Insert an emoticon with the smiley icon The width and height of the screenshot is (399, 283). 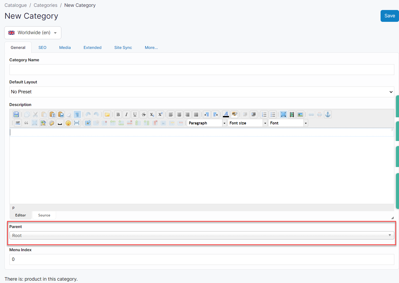pyautogui.click(x=68, y=123)
